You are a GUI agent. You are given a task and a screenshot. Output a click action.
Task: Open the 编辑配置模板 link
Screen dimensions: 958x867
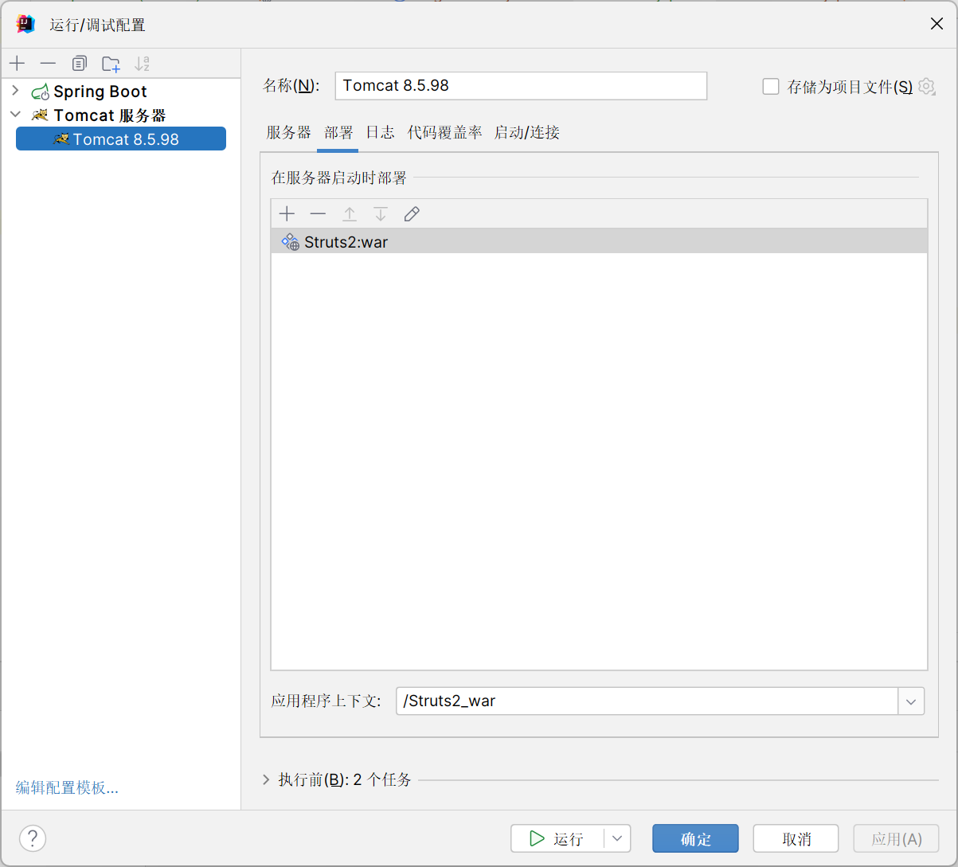point(67,788)
